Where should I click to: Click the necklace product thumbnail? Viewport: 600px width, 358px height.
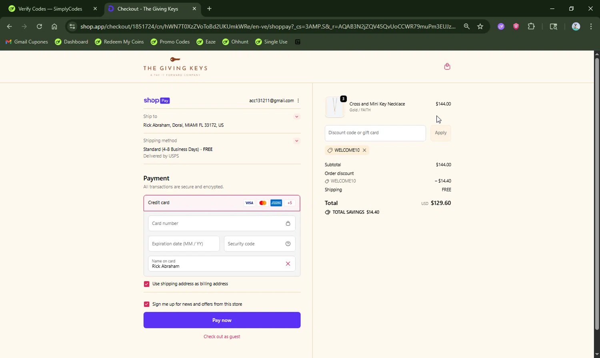click(335, 107)
